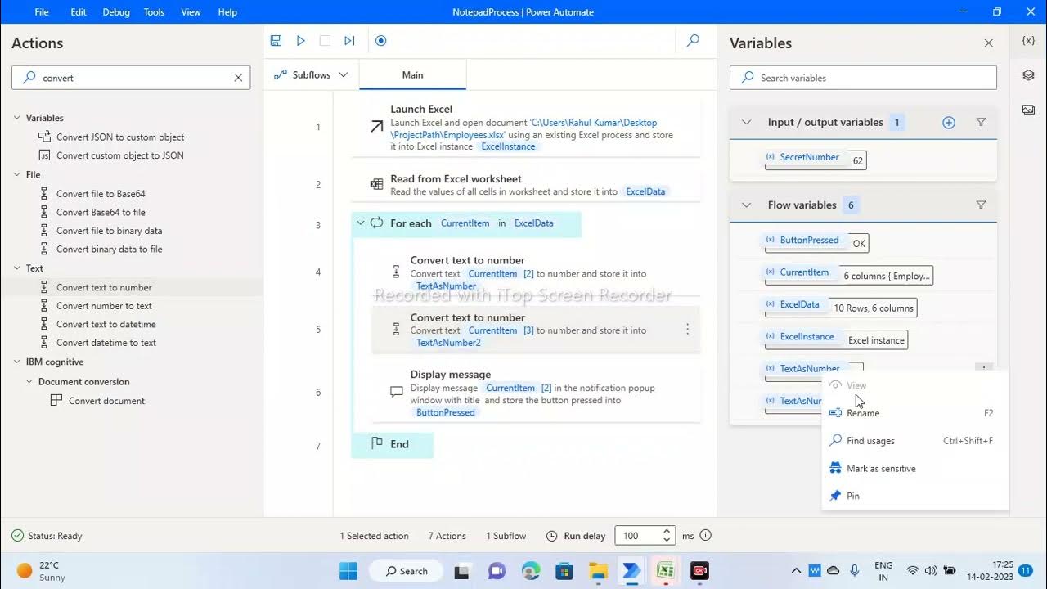Open the UI elements layers sidebar icon
This screenshot has width=1047, height=589.
click(1028, 75)
